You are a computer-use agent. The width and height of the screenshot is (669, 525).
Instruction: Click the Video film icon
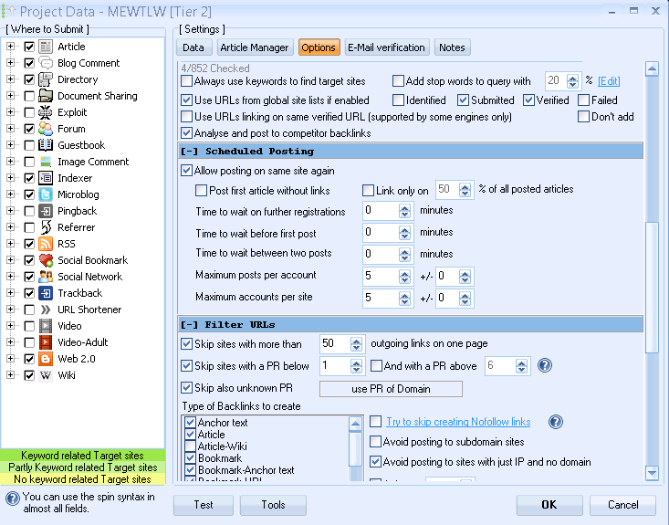[x=46, y=326]
